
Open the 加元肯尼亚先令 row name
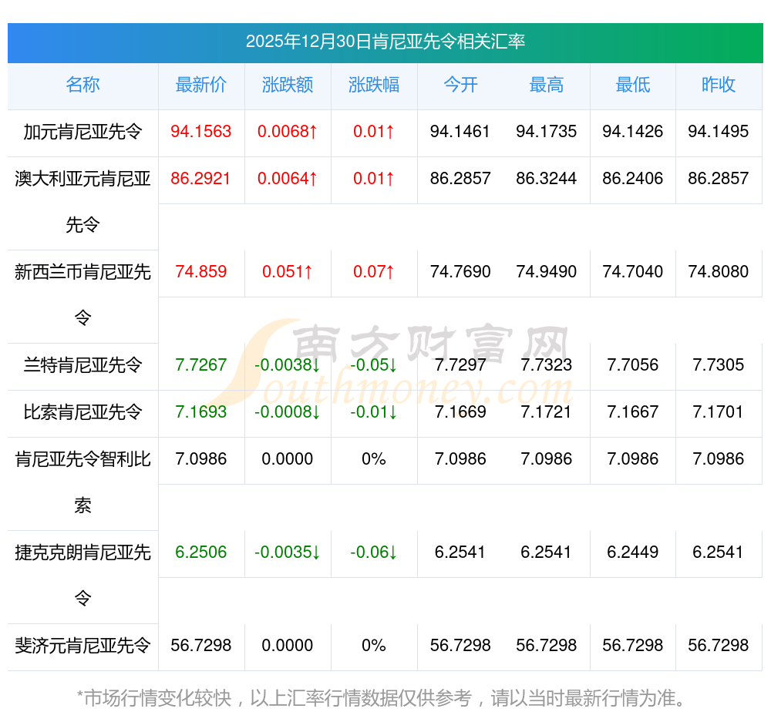click(82, 132)
